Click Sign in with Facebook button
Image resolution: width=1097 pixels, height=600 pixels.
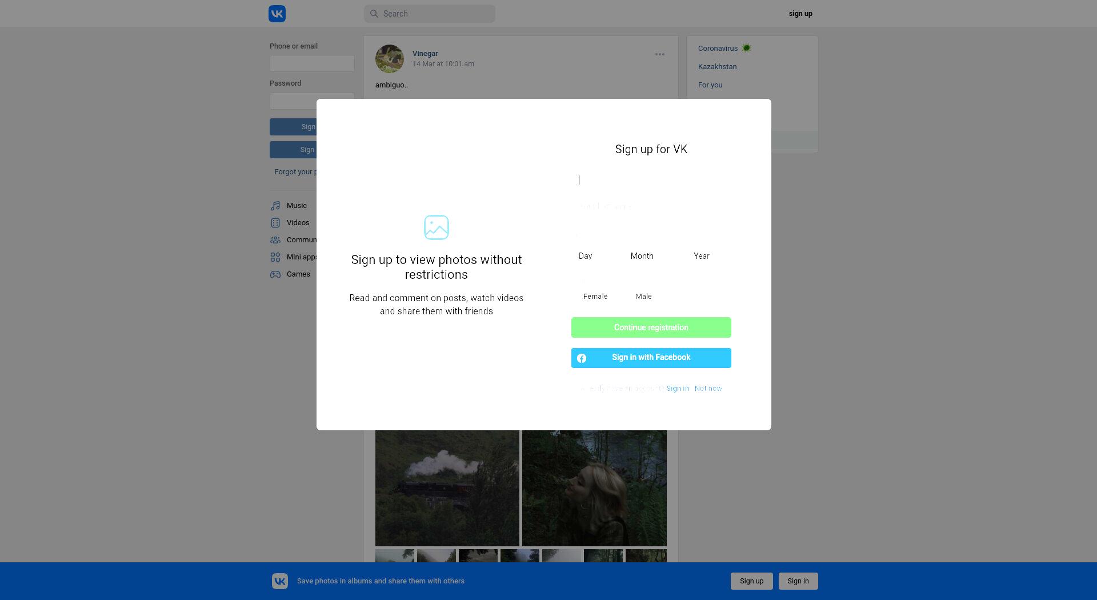click(651, 358)
